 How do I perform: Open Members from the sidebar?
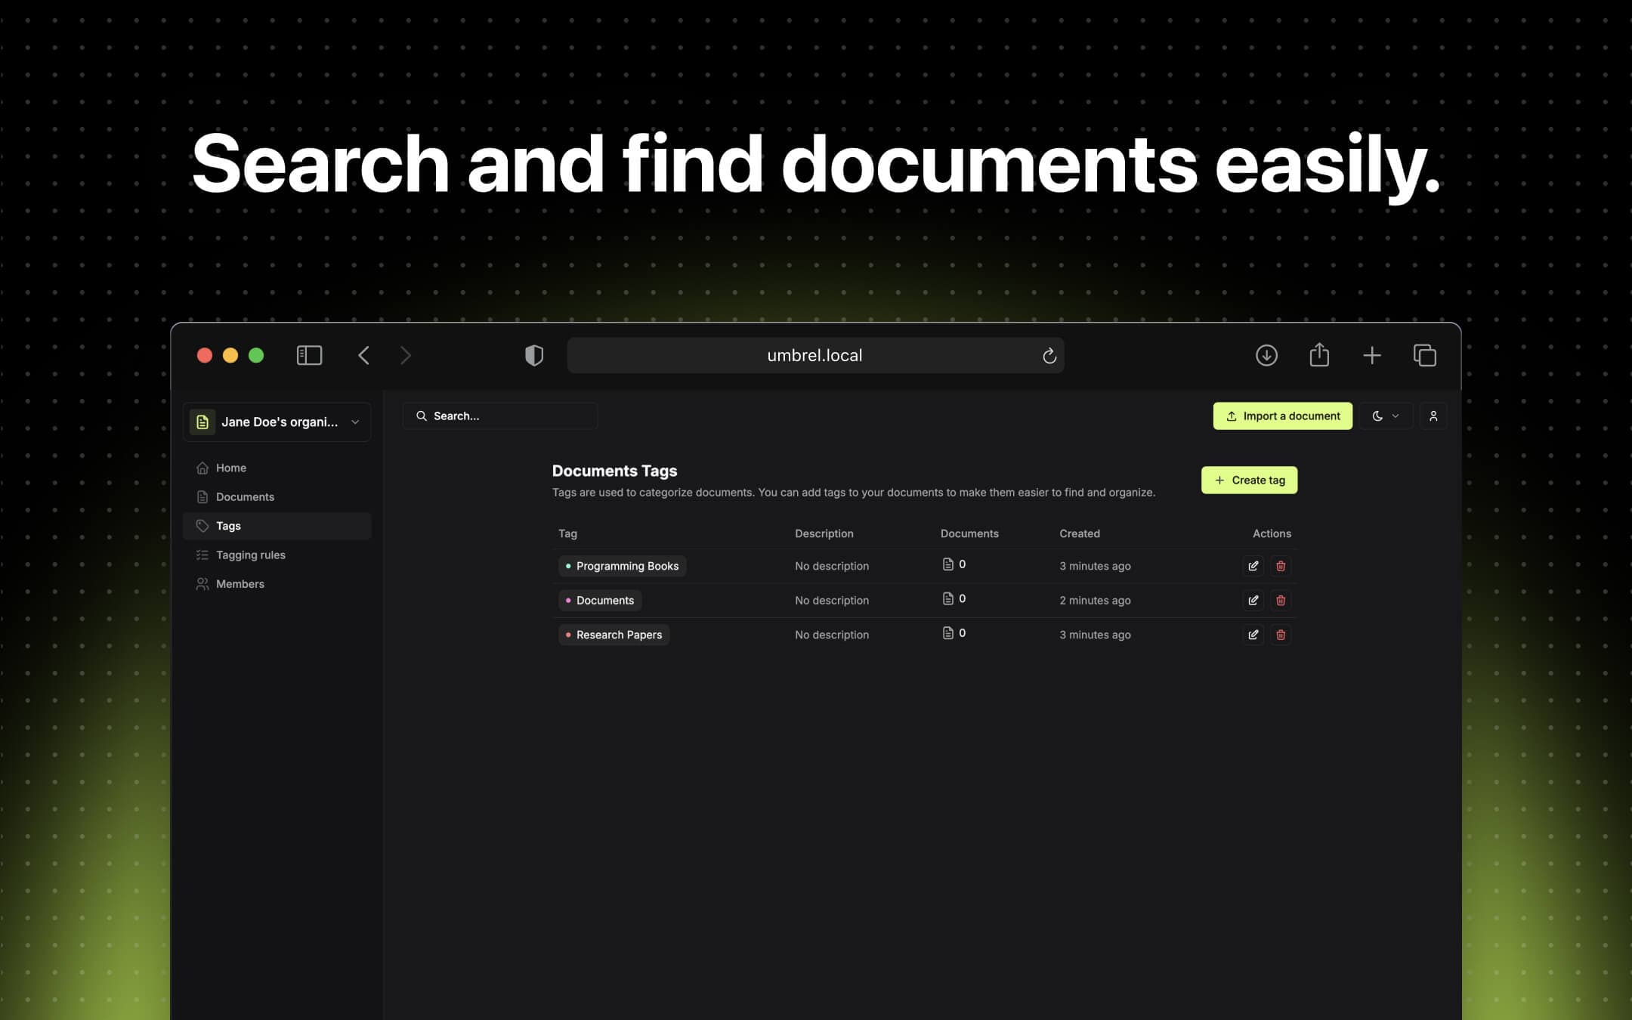click(x=240, y=583)
